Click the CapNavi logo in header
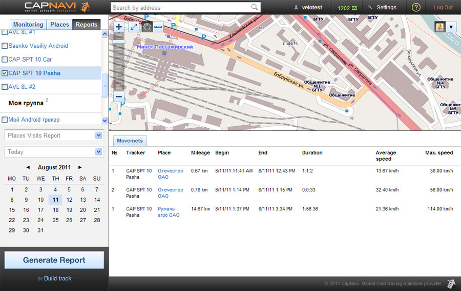The width and height of the screenshot is (461, 291). point(57,7)
